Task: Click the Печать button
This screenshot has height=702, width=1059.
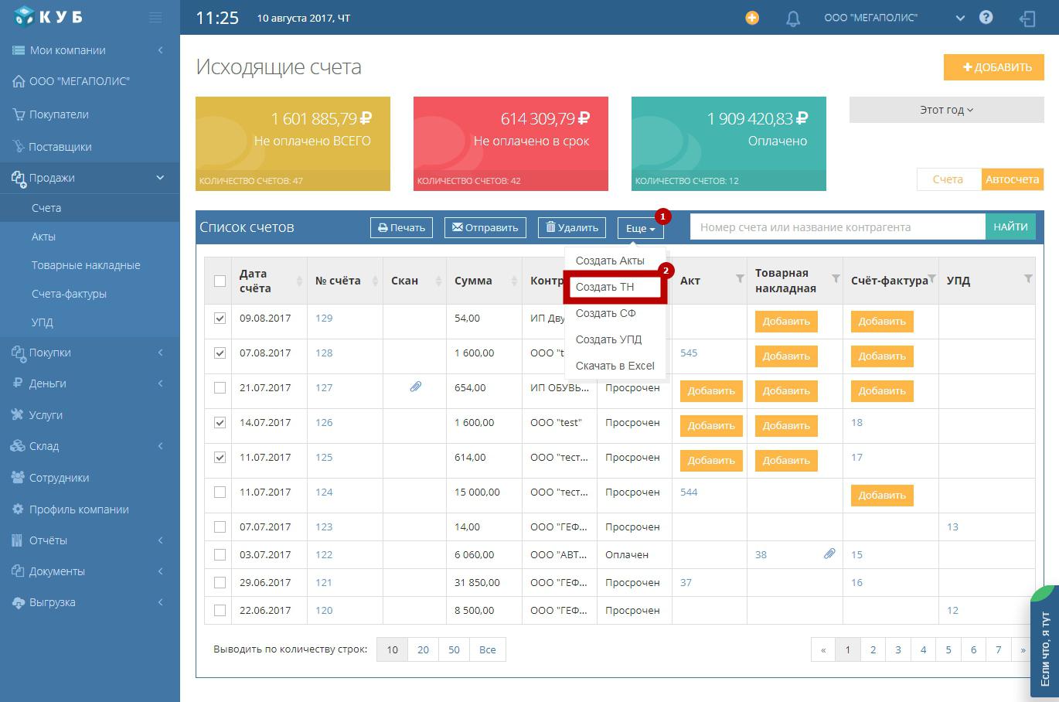Action: click(401, 227)
